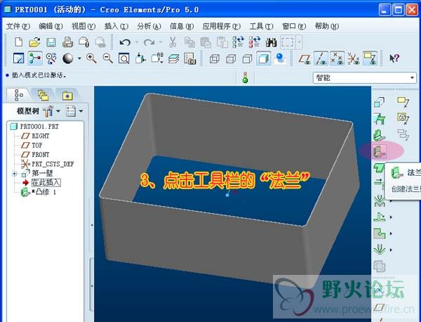
Task: Expand the 第一壁 feature node
Action: point(15,174)
